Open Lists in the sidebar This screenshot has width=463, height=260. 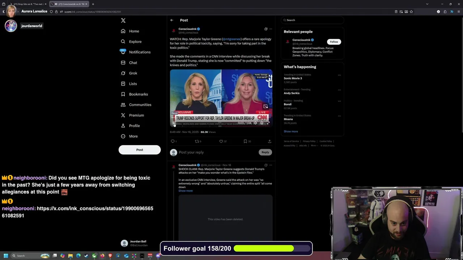(x=129, y=84)
